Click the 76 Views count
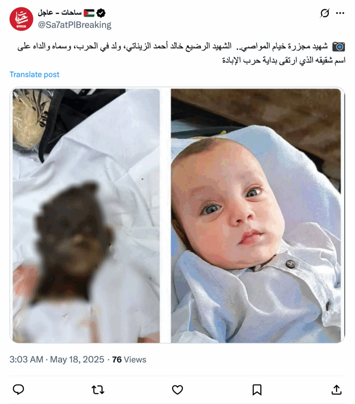Image resolution: width=355 pixels, height=404 pixels. coord(129,359)
